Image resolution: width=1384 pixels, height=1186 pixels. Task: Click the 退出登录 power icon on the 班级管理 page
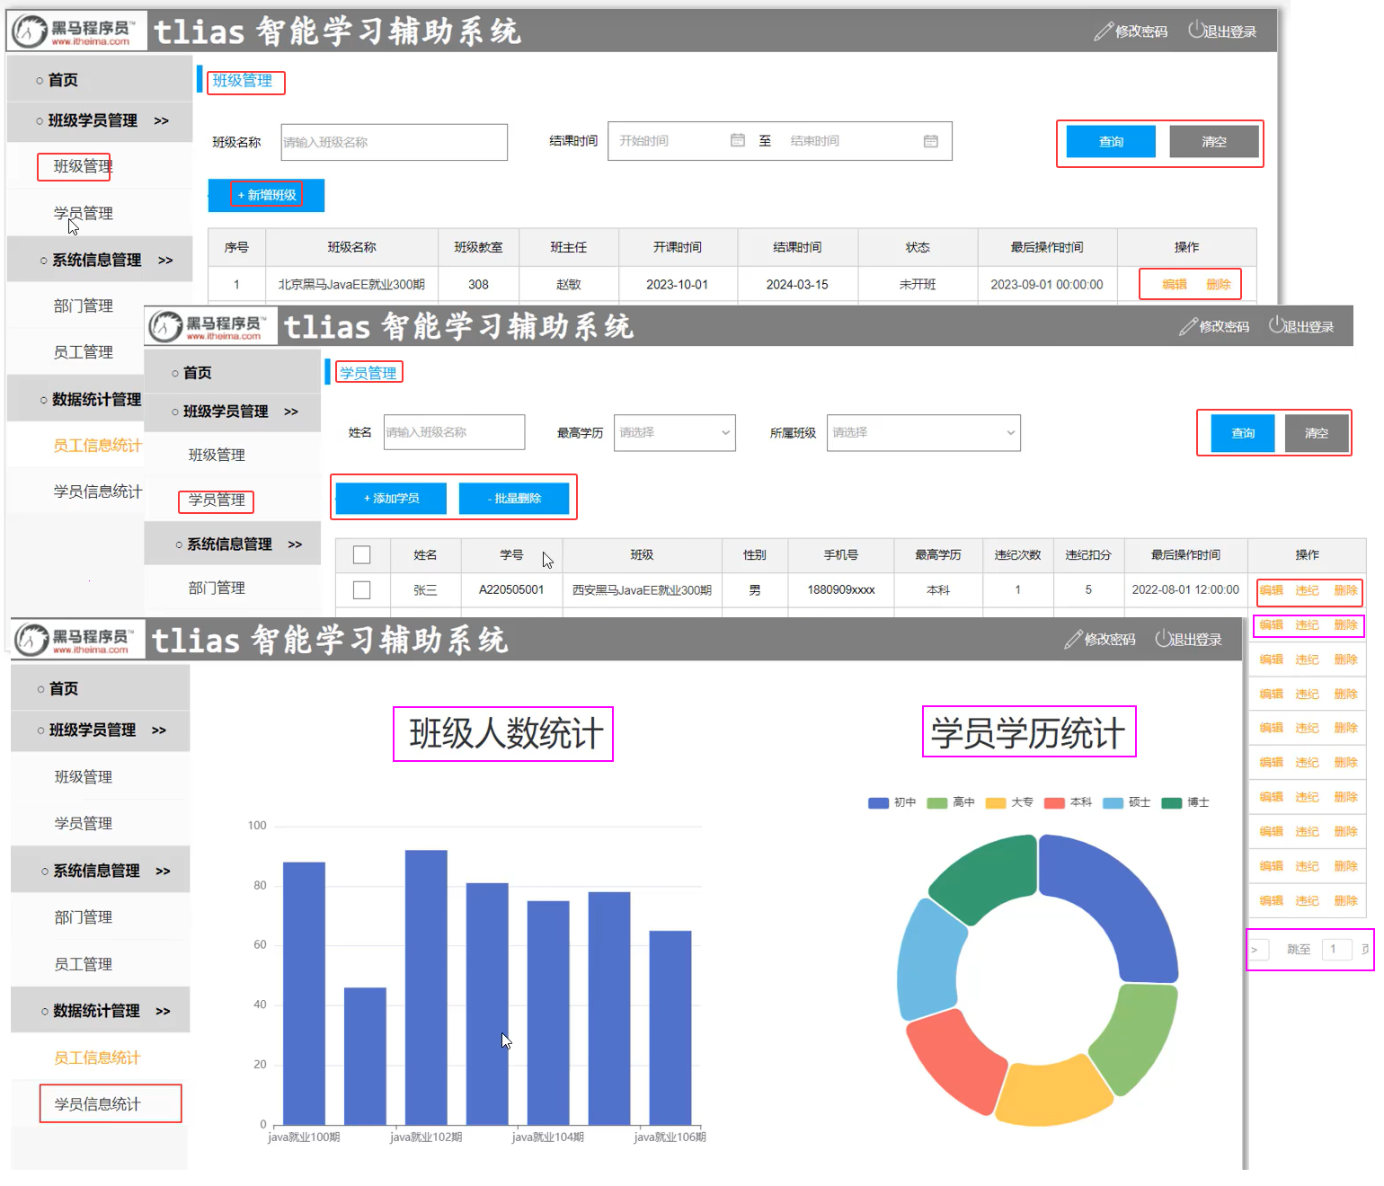(1195, 30)
